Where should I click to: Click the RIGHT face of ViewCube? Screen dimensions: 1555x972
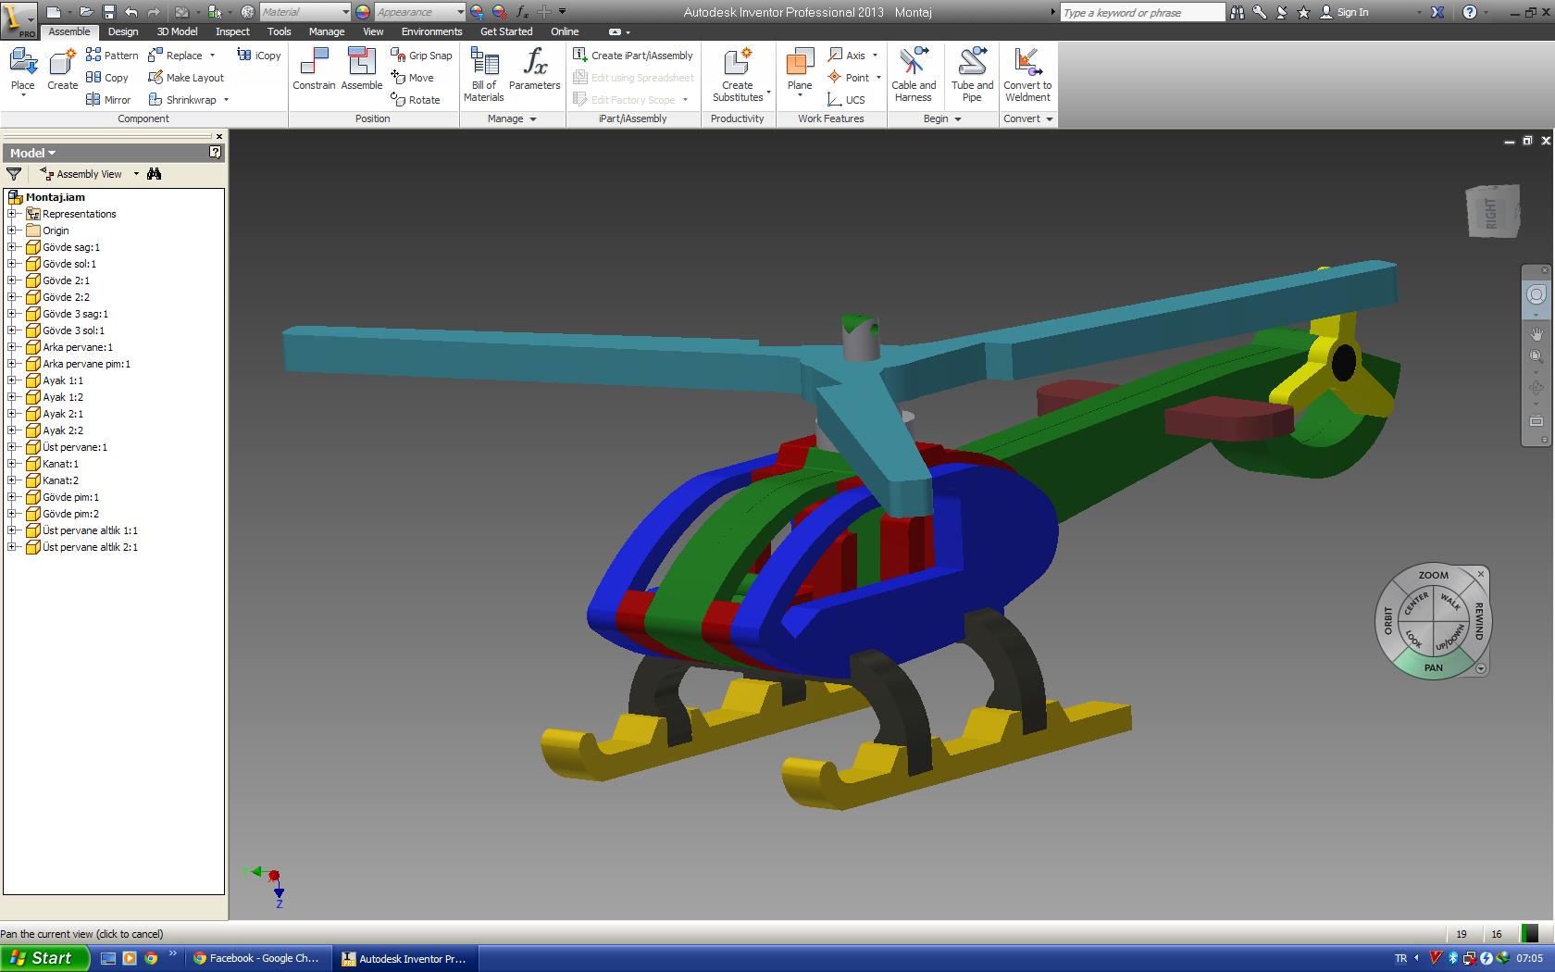pos(1491,213)
